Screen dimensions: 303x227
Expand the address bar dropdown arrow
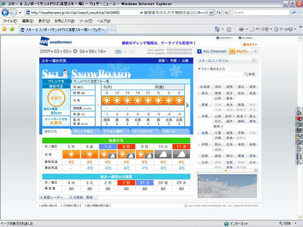[x=212, y=12]
